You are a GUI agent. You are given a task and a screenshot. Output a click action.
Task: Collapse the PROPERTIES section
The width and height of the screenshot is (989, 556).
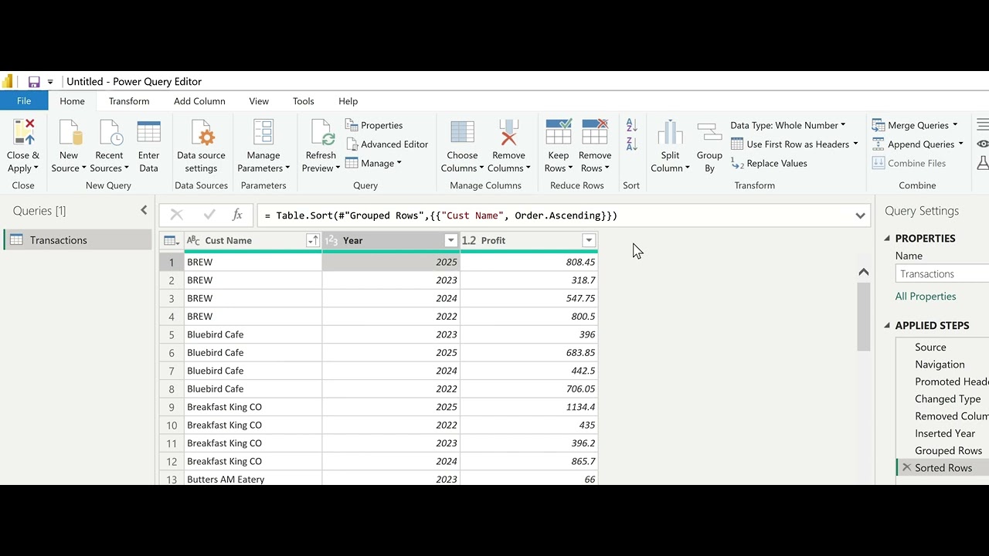point(887,239)
